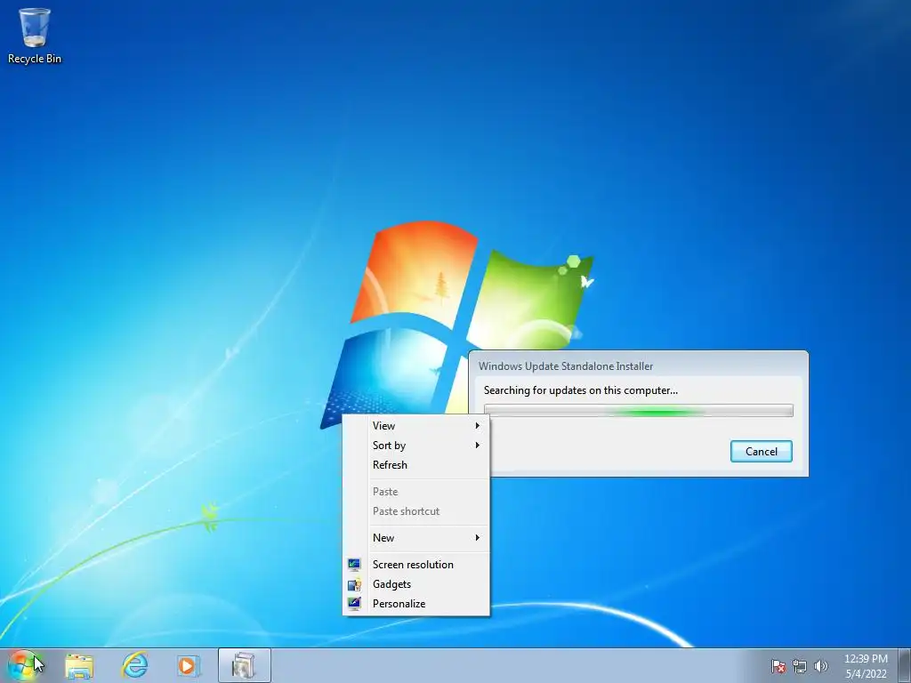This screenshot has height=683, width=911.
Task: Expand the Sort by submenu
Action: click(416, 446)
